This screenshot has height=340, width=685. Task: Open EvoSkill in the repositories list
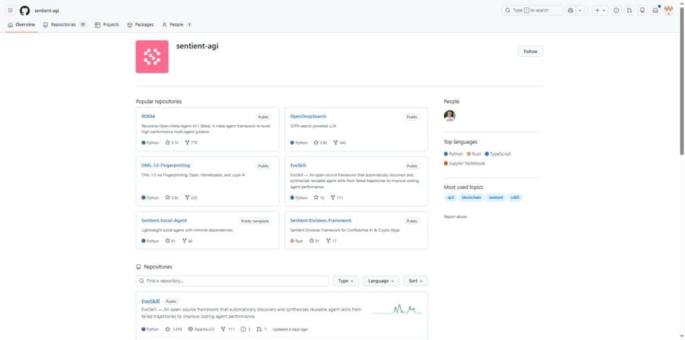click(x=151, y=302)
